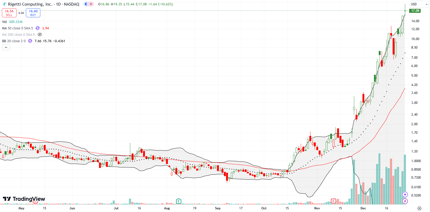Screen dimensions: 430x212
Task: Click the moon post-market session icon
Action: [86, 4]
